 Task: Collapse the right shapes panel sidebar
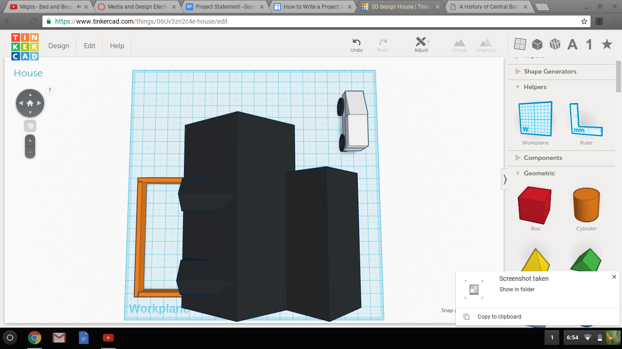[x=505, y=179]
